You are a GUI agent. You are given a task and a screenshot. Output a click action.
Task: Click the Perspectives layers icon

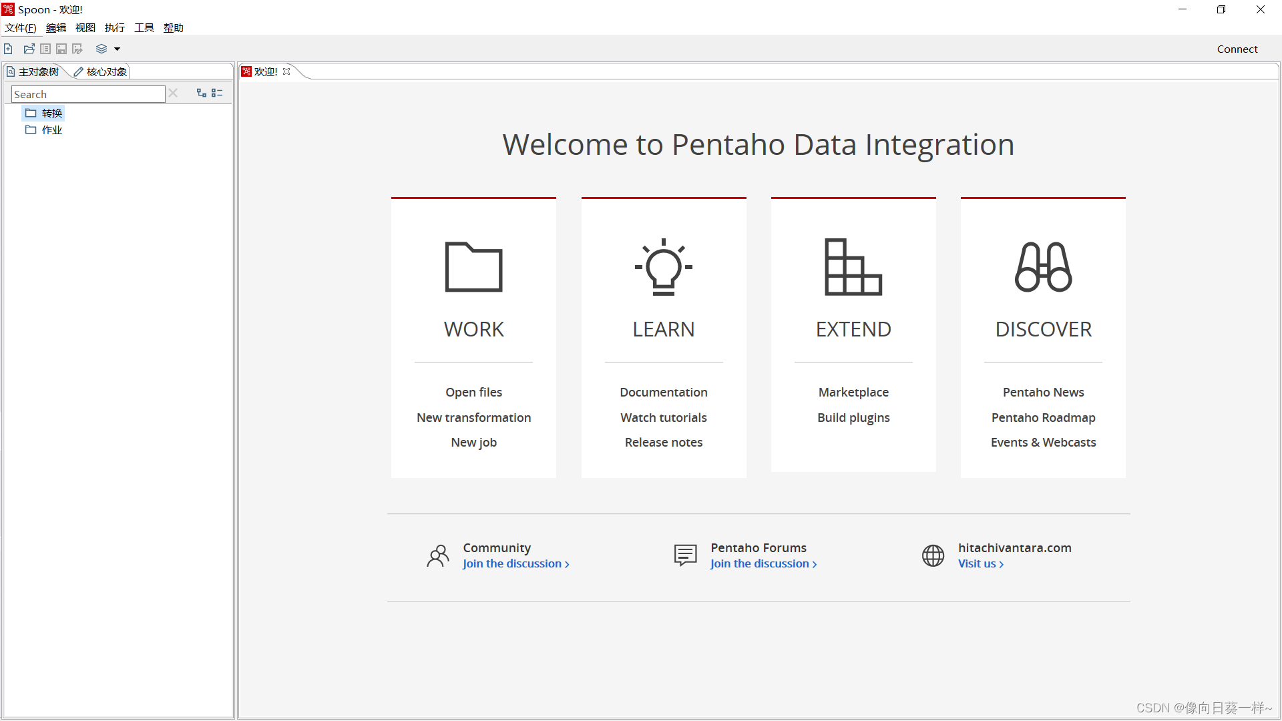[x=101, y=49]
